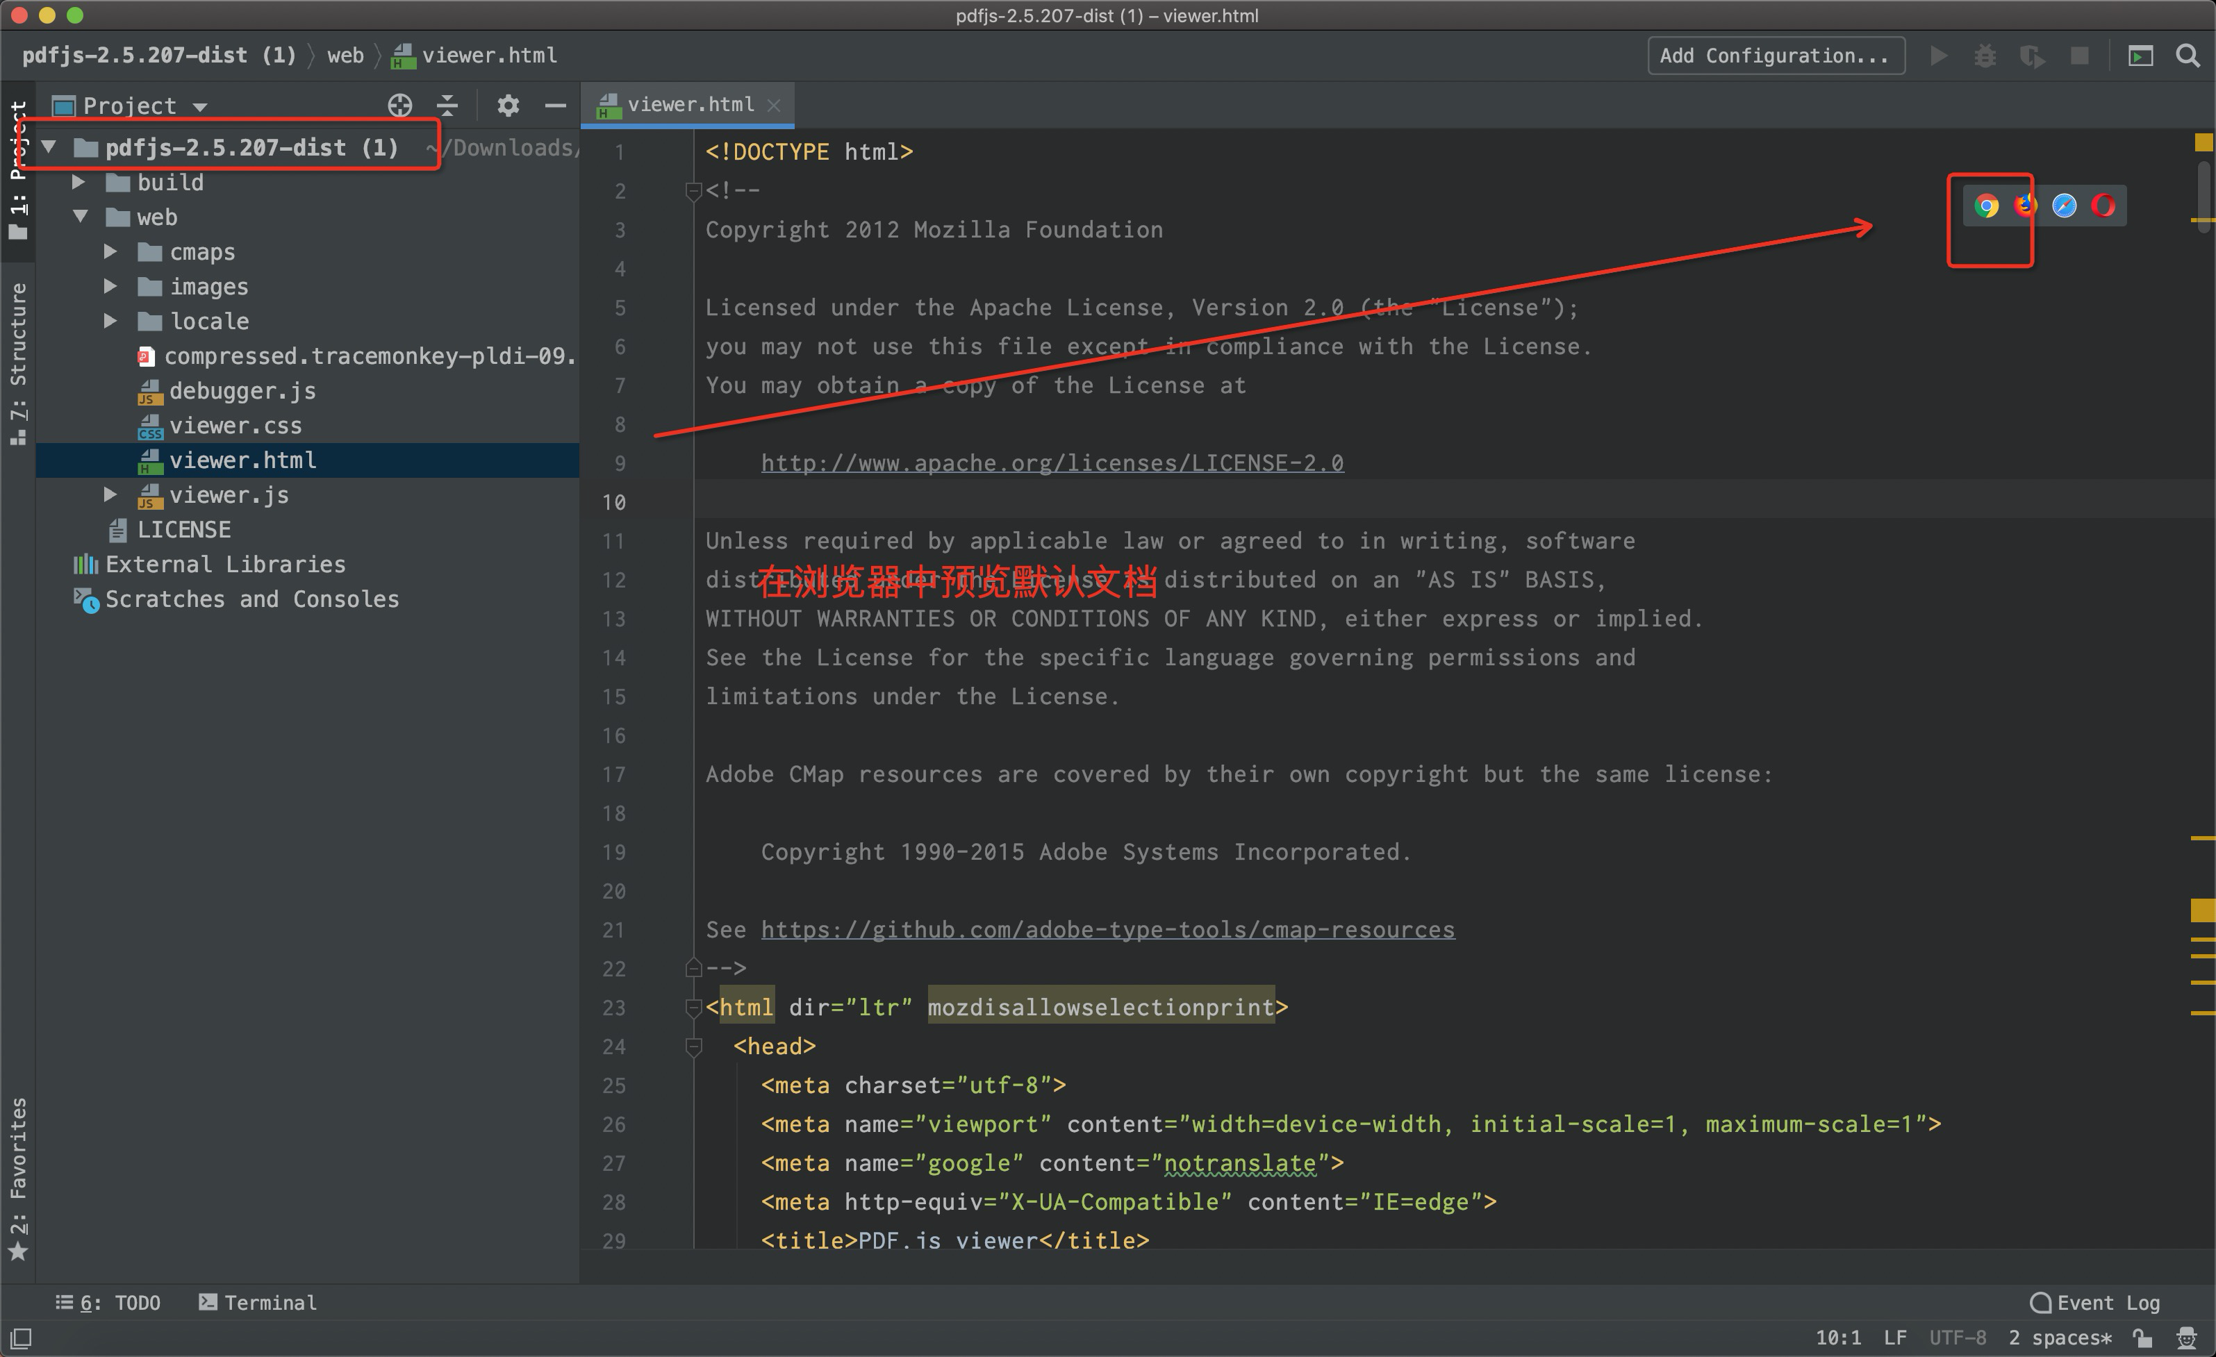
Task: Open the Project panel settings gear
Action: point(508,106)
